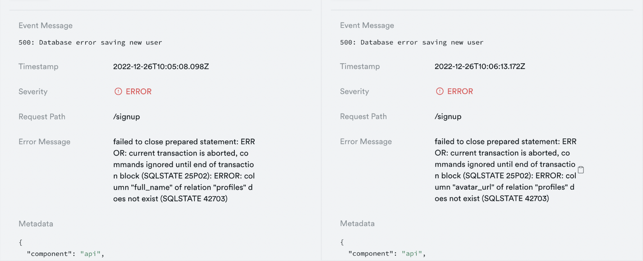This screenshot has height=261, width=643.
Task: Click the error message mentioning "avatar_url" column
Action: pyautogui.click(x=505, y=170)
